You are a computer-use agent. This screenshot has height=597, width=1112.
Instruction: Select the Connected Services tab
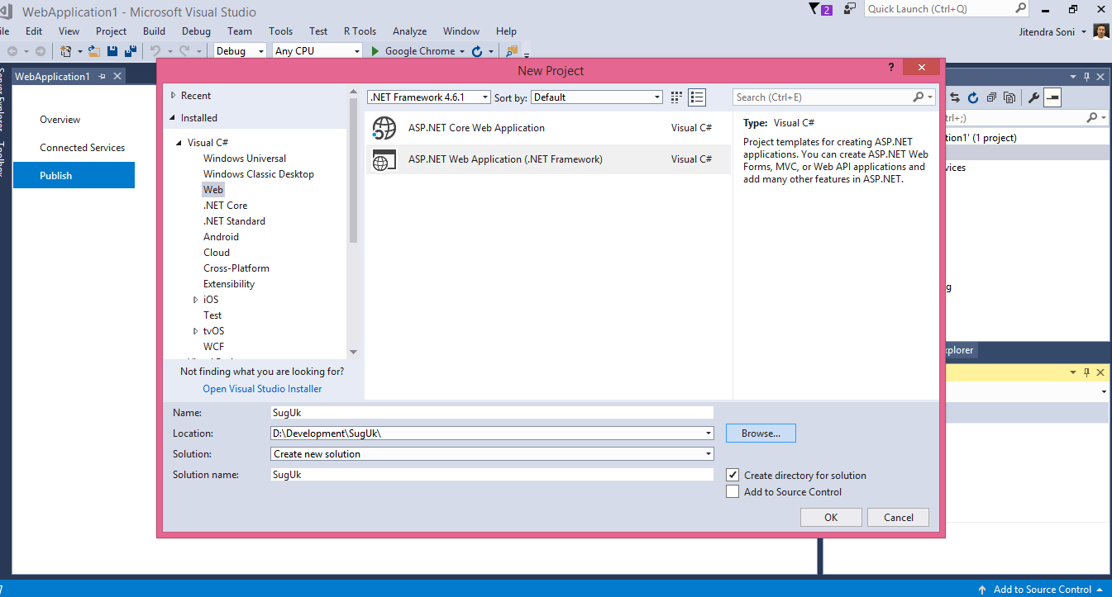point(82,148)
